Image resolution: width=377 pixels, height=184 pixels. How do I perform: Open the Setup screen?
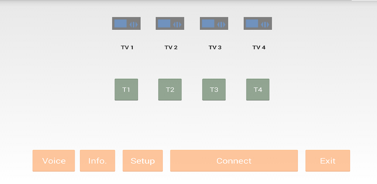(x=142, y=161)
